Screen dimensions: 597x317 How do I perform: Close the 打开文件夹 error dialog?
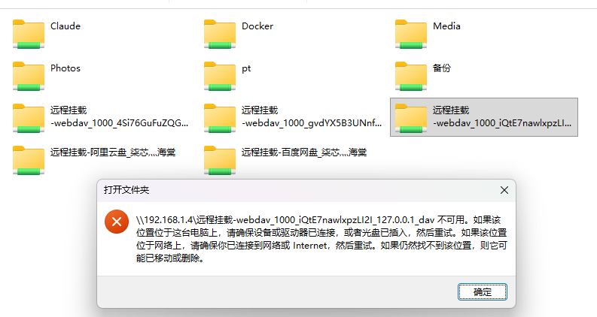[504, 190]
